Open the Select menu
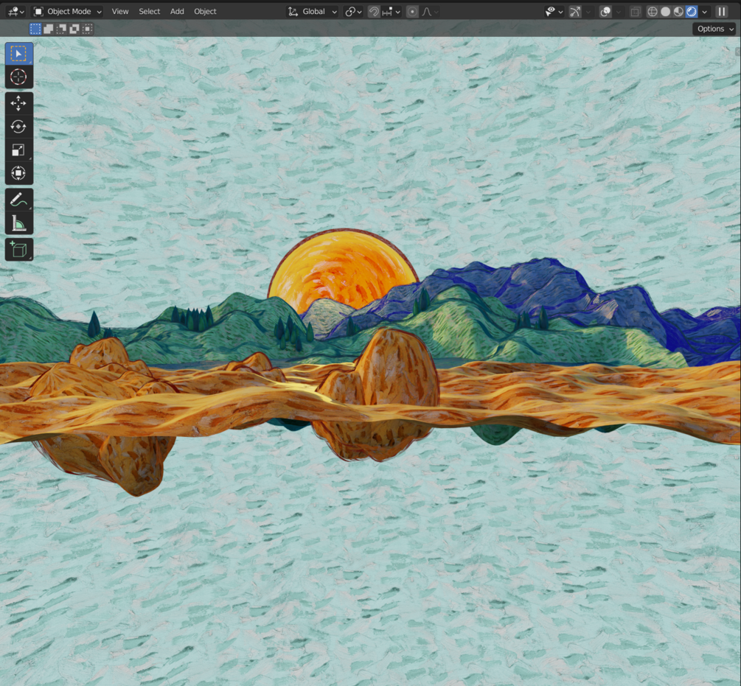The image size is (741, 686). 150,11
